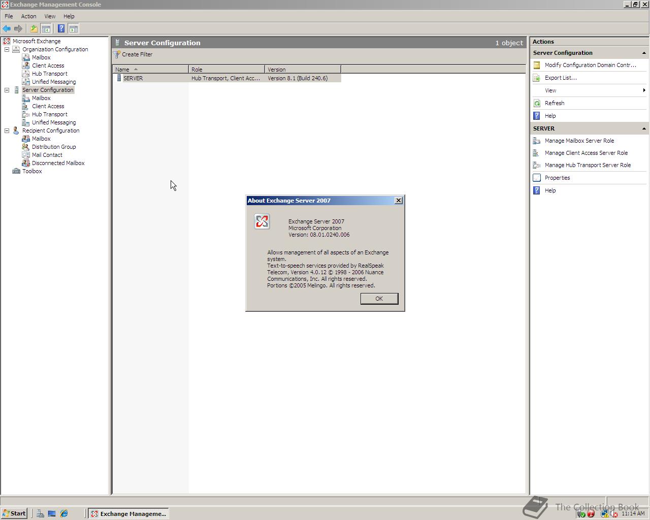Click the Help icon under Server Configuration actions

(x=537, y=116)
